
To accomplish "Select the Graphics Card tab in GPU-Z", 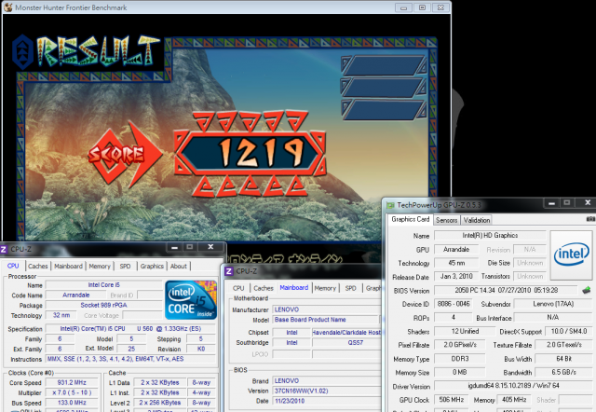I will click(410, 219).
